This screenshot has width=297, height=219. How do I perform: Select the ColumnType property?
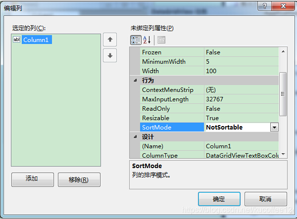(172, 155)
